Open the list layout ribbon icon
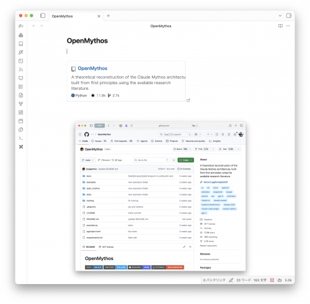This screenshot has height=304, width=310. click(x=21, y=87)
